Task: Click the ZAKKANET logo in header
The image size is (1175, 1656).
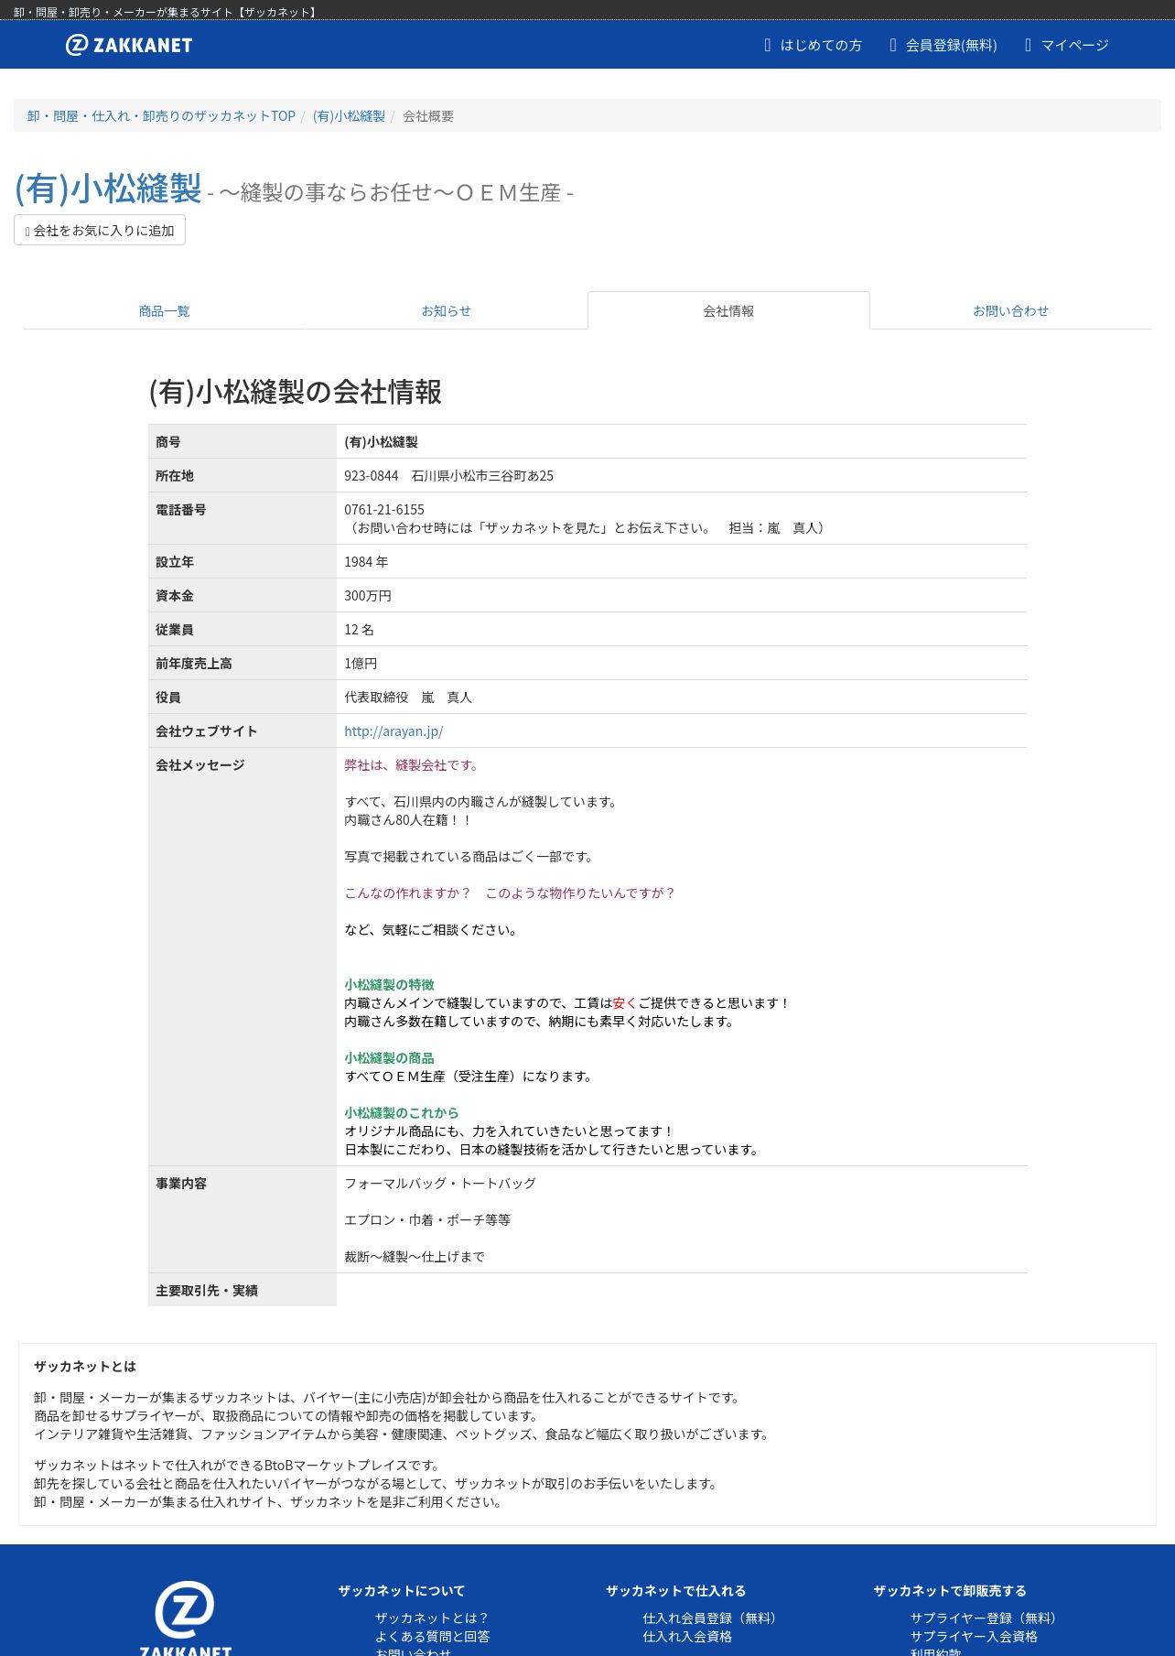Action: click(129, 45)
